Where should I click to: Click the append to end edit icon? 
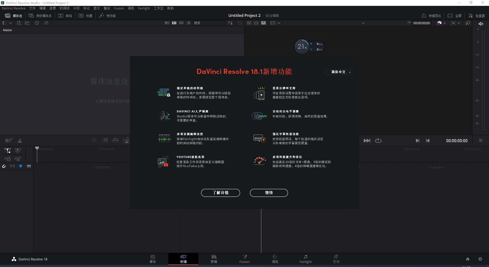[105, 140]
